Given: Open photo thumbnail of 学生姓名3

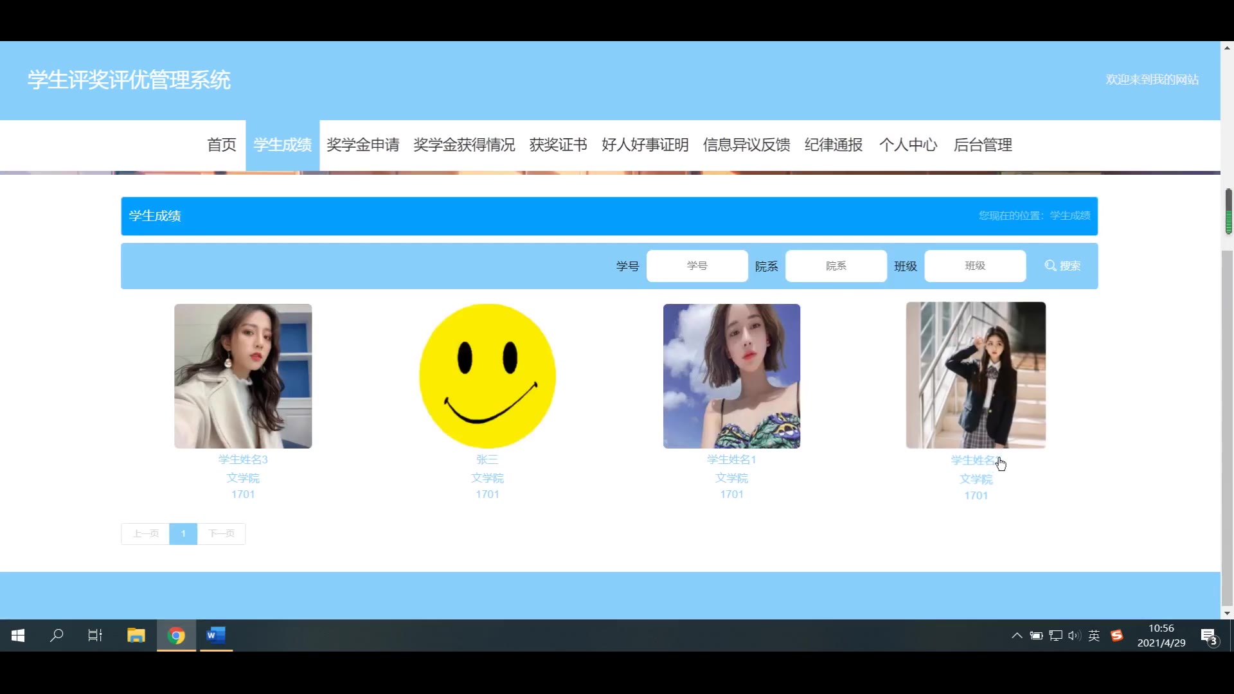Looking at the screenshot, I should click(243, 376).
